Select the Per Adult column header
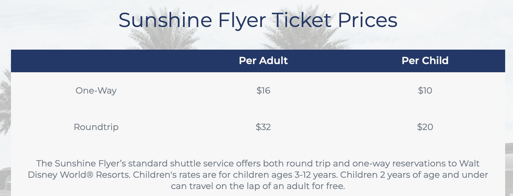The height and width of the screenshot is (196, 513). [263, 61]
